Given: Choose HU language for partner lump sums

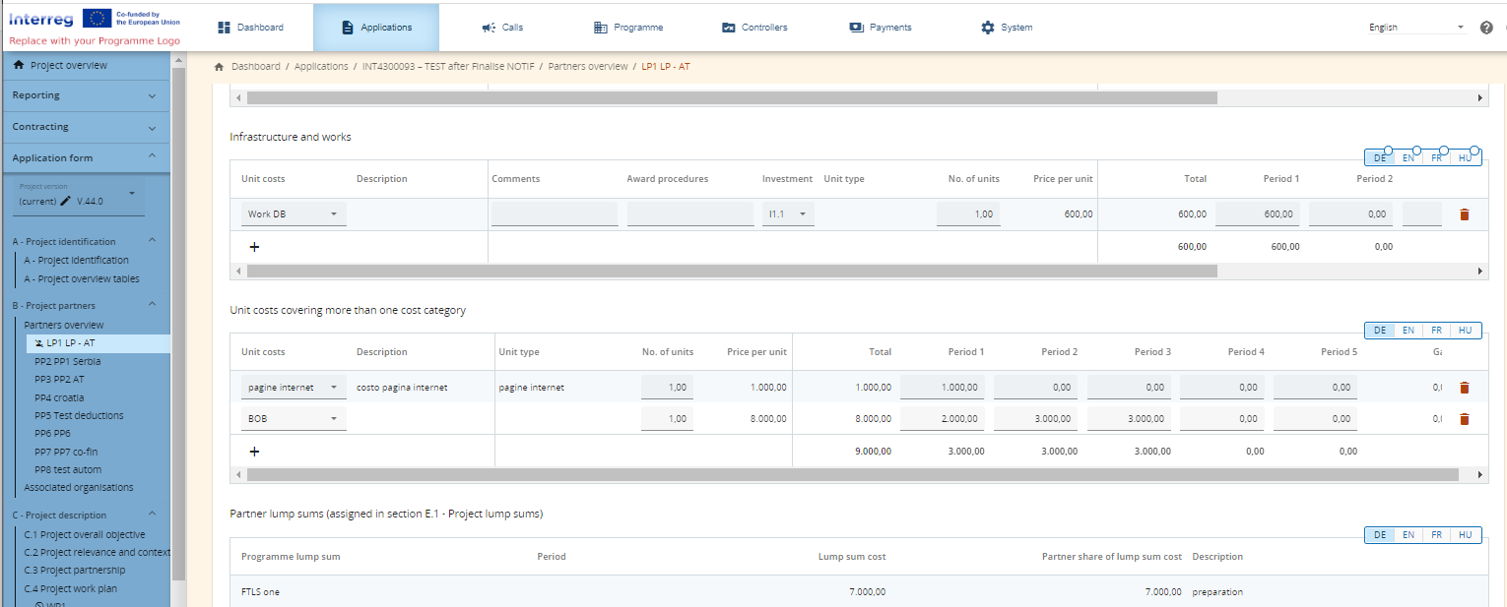Looking at the screenshot, I should tap(1466, 534).
